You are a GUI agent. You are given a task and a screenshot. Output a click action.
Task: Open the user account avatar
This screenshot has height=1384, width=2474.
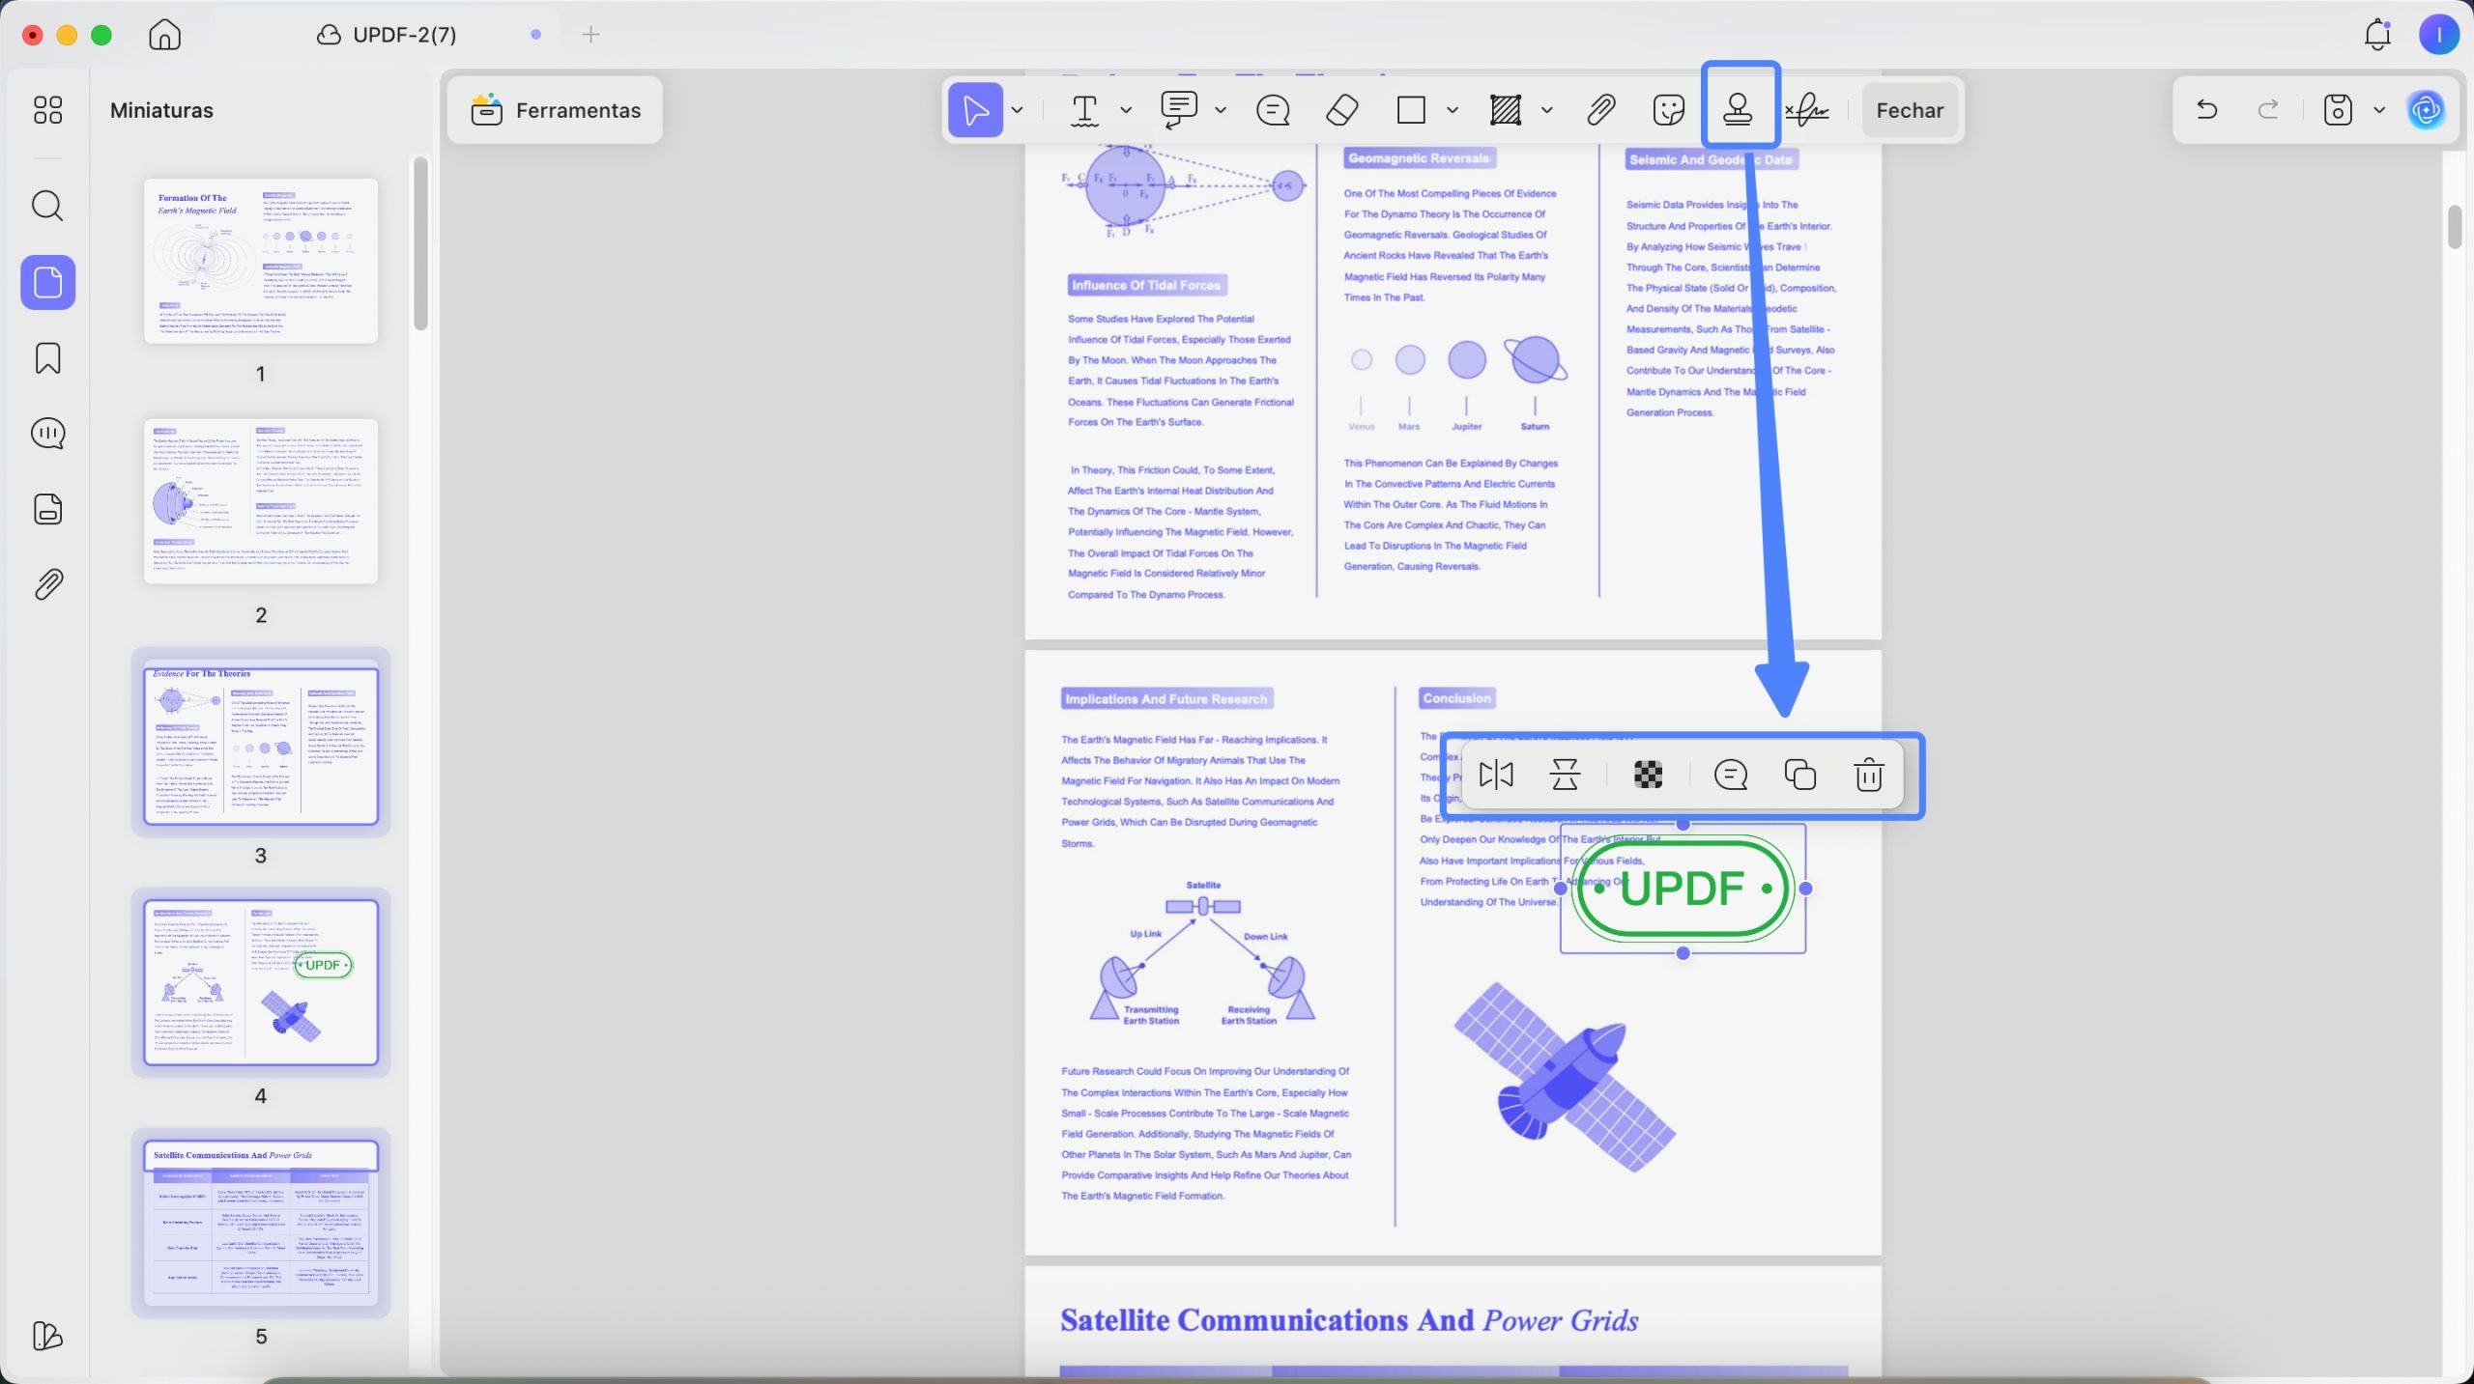pyautogui.click(x=2438, y=35)
